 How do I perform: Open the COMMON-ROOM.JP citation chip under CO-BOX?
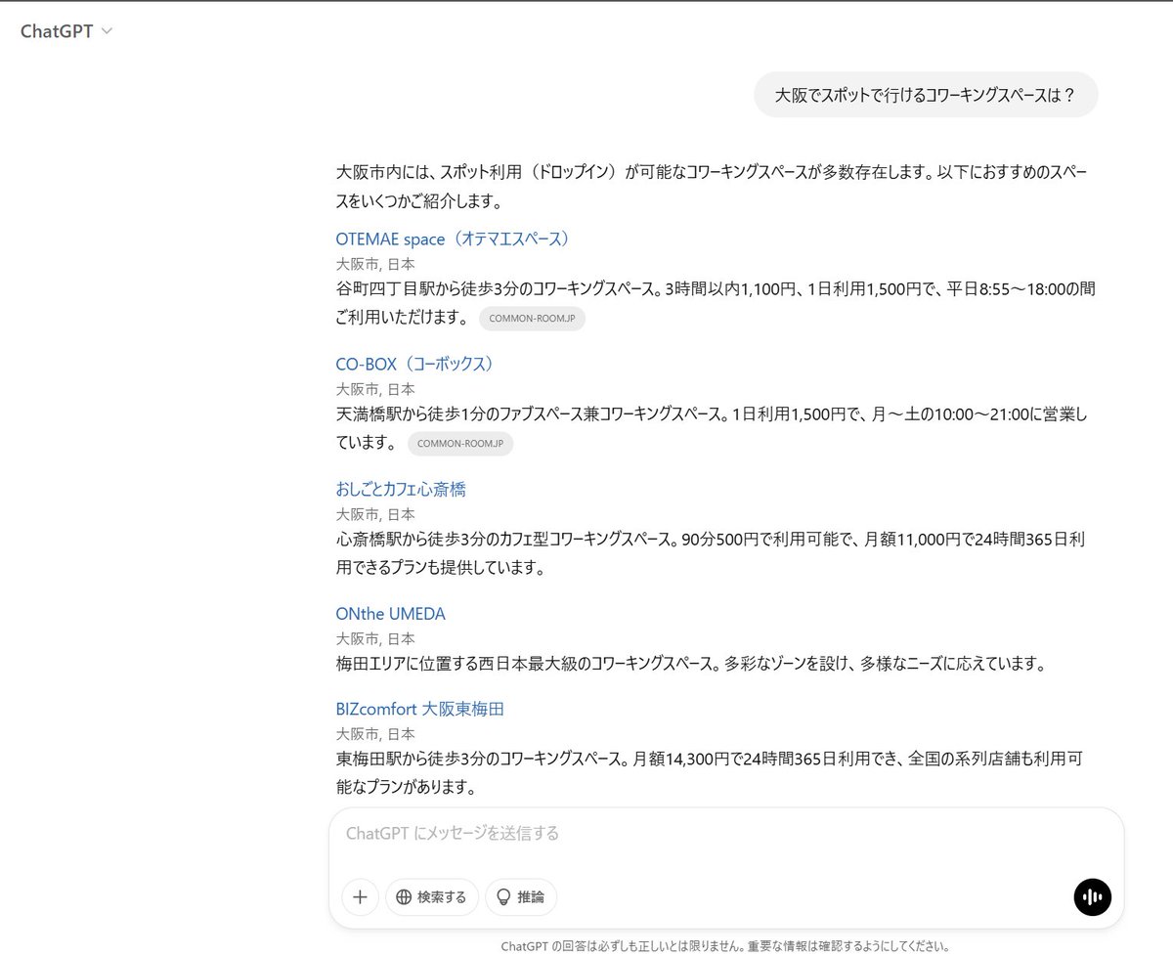tap(460, 444)
